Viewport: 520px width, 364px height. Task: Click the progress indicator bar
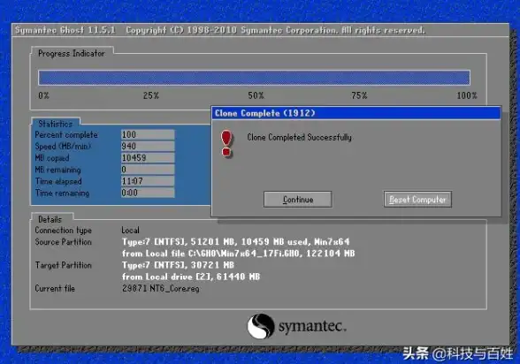tap(254, 78)
